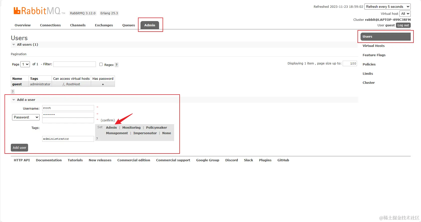This screenshot has height=222, width=421.
Task: Open the Tutorials footer link
Action: coord(75,160)
